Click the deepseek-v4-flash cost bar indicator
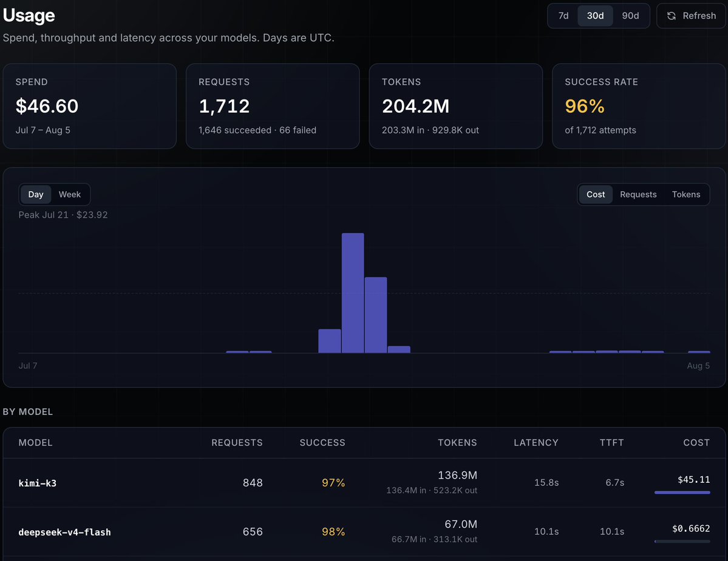This screenshot has width=728, height=561. (x=682, y=541)
